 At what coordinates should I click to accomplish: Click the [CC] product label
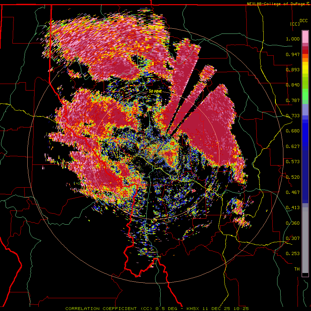point(295,24)
